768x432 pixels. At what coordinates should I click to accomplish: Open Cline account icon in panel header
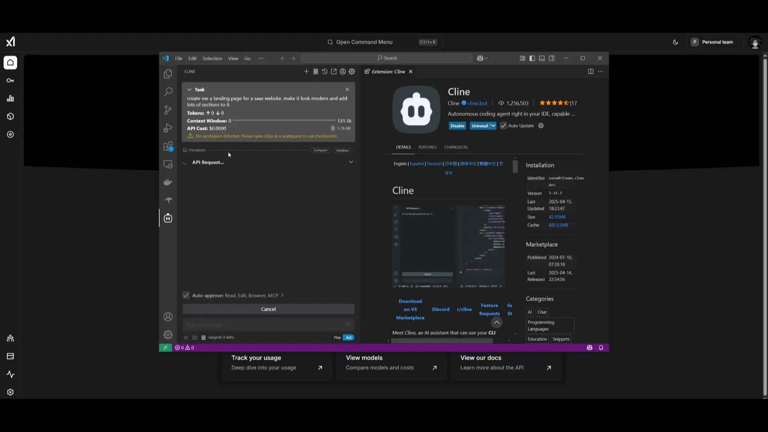[343, 72]
